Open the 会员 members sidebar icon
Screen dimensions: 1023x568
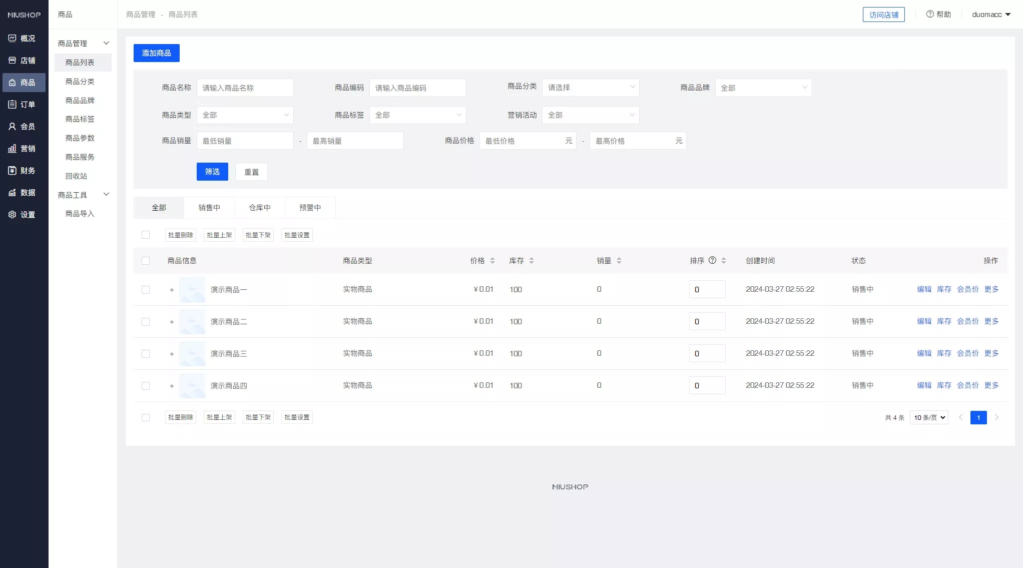(13, 127)
